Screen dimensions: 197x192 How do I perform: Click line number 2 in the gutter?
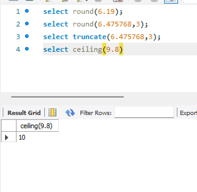tap(18, 24)
